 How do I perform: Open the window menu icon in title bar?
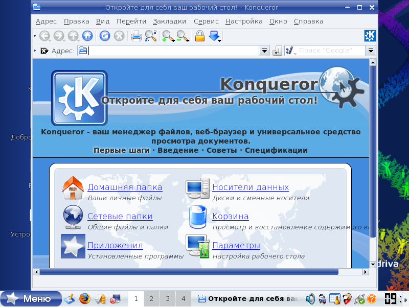click(x=37, y=7)
